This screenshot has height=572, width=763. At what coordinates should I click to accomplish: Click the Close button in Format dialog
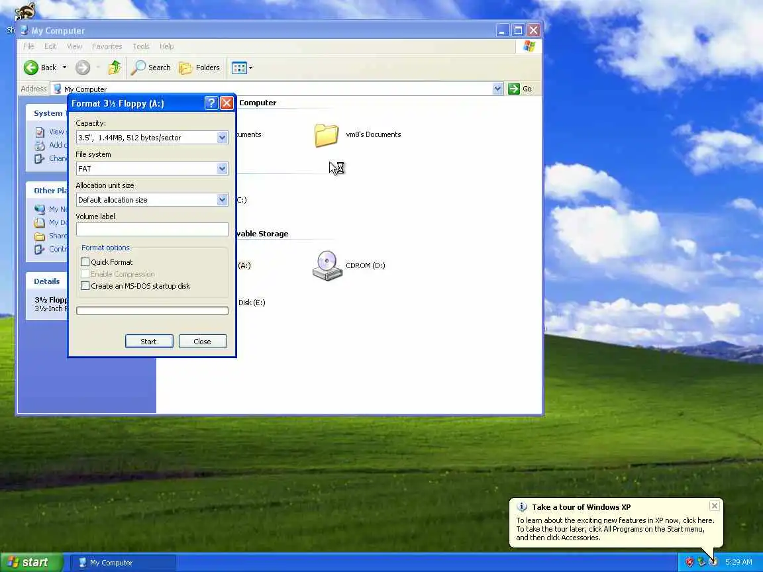click(203, 342)
